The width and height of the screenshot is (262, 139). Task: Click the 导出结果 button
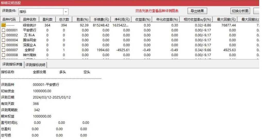[197, 11]
